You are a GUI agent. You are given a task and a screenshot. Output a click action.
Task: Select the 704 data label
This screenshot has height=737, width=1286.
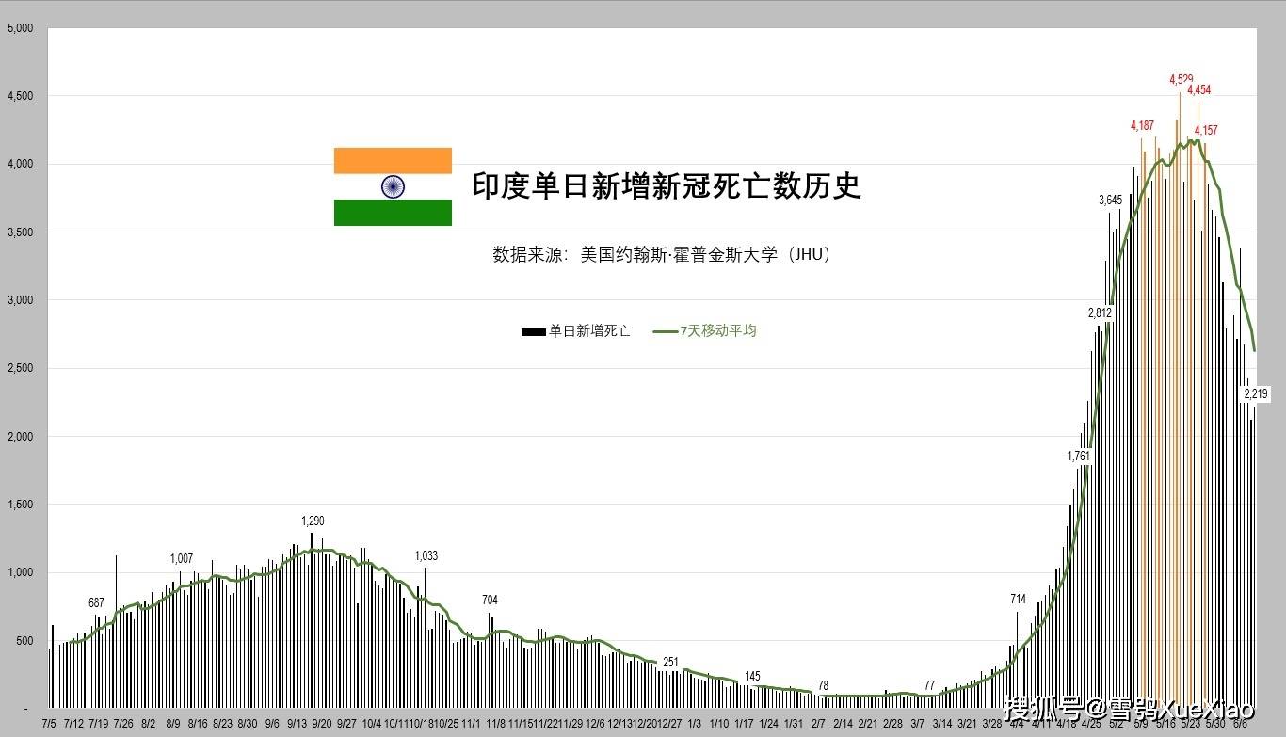click(490, 601)
